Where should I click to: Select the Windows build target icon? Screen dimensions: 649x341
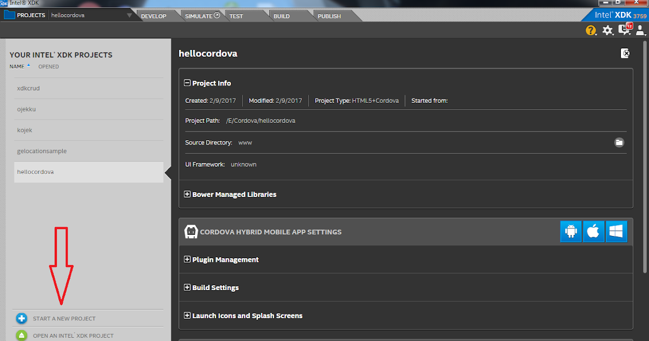click(617, 231)
